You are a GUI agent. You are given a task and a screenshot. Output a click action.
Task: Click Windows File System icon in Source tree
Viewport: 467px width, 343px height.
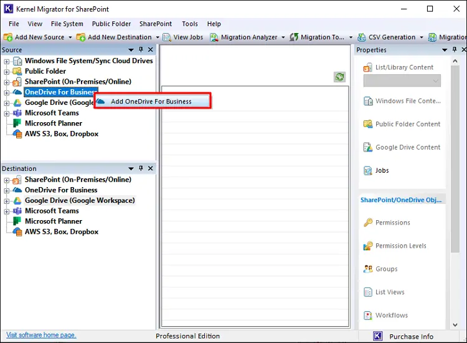click(x=17, y=61)
